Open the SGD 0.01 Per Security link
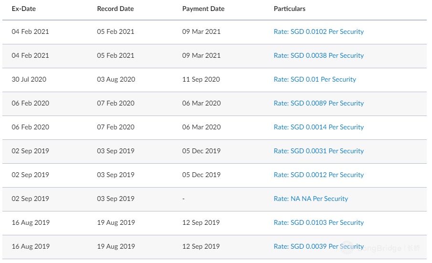 coord(315,79)
